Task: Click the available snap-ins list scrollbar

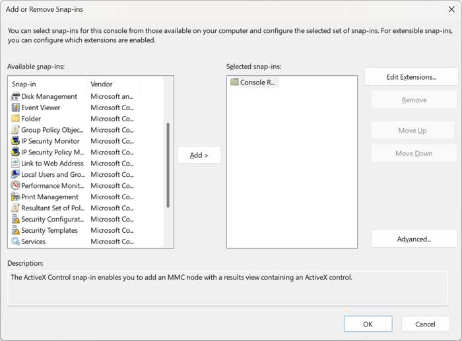Action: (x=168, y=165)
